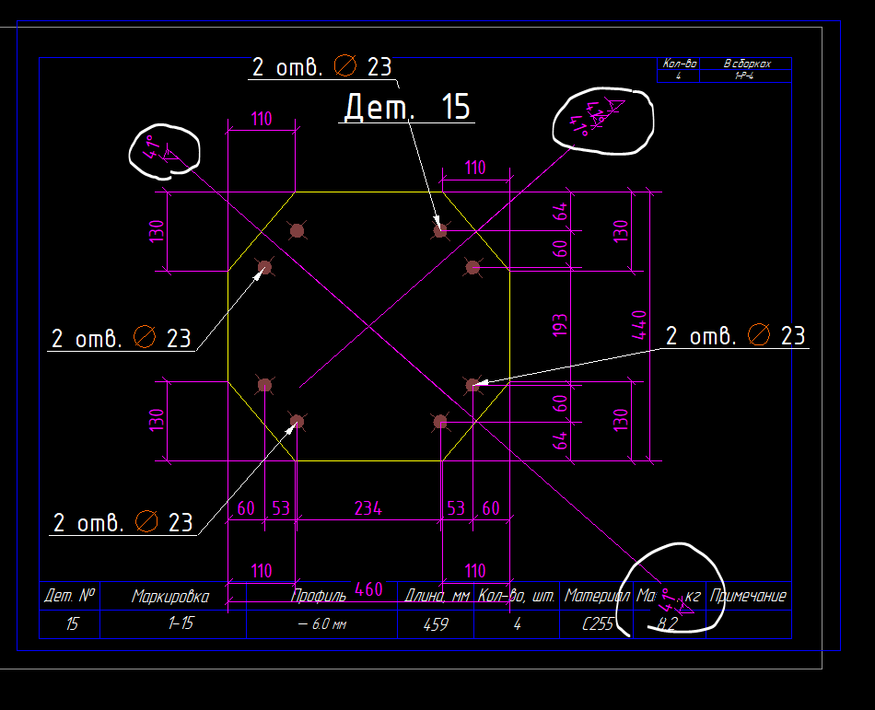Click the hole the top callout arrow points to

pos(440,230)
